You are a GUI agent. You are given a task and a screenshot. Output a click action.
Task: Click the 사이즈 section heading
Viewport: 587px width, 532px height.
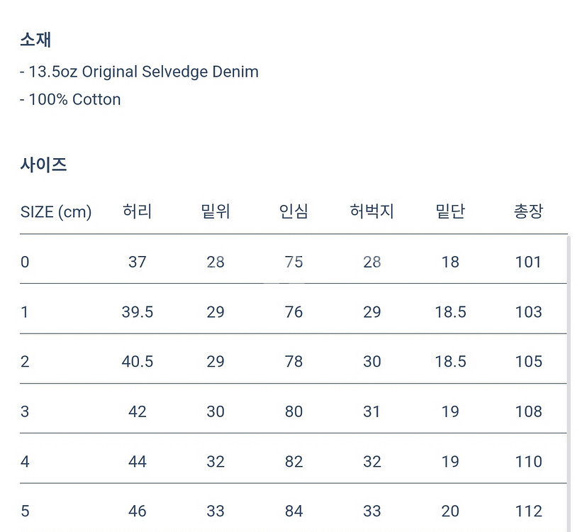click(43, 165)
